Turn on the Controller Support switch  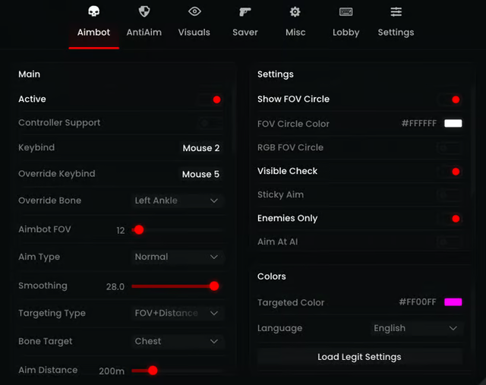click(x=210, y=123)
